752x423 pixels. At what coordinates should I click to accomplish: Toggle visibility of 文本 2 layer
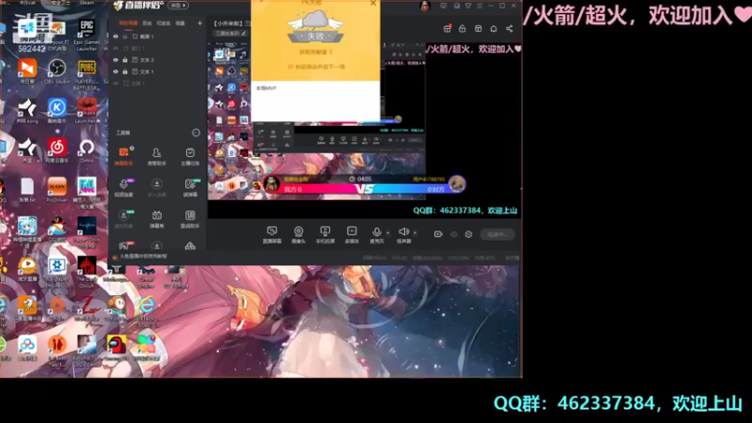[x=116, y=60]
